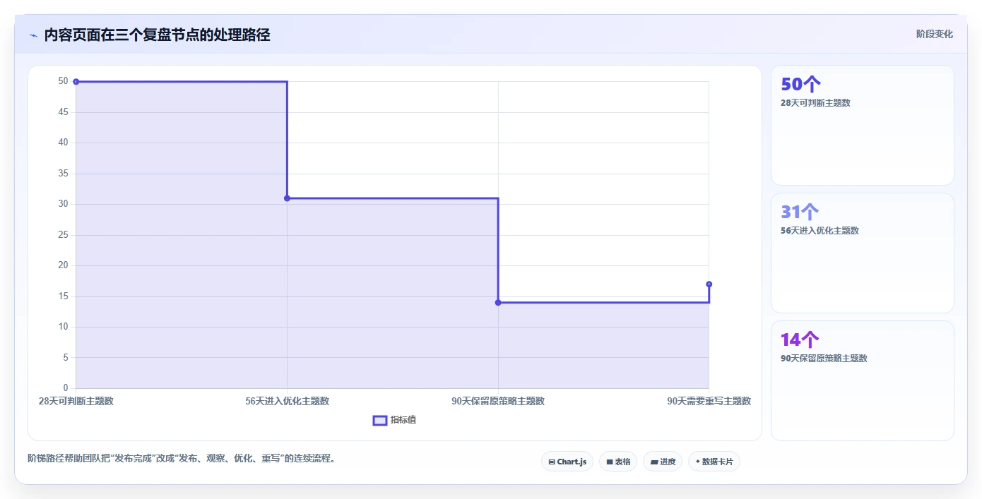Select the 31个 data card
The width and height of the screenshot is (982, 499).
point(863,253)
